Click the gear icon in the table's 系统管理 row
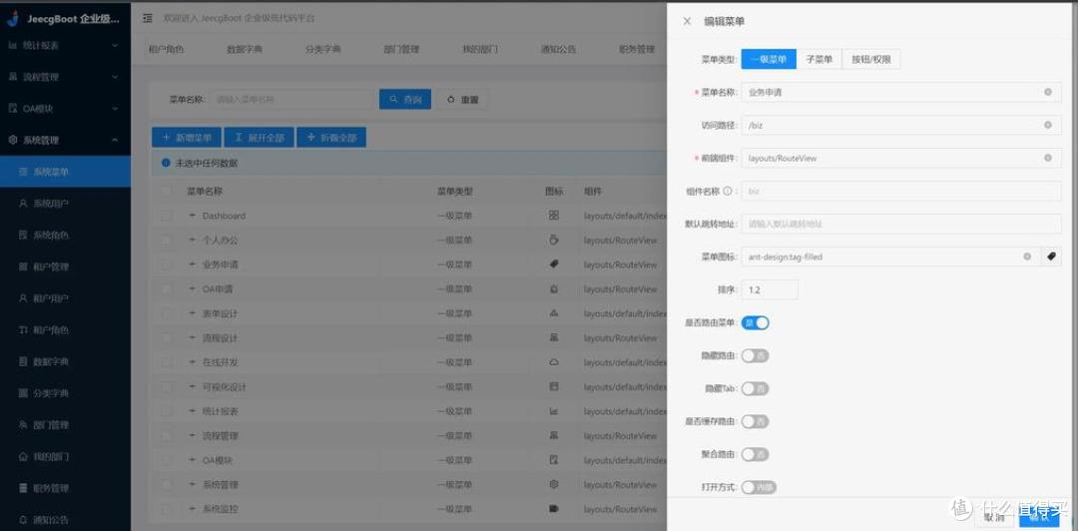The height and width of the screenshot is (531, 1078). pos(553,484)
